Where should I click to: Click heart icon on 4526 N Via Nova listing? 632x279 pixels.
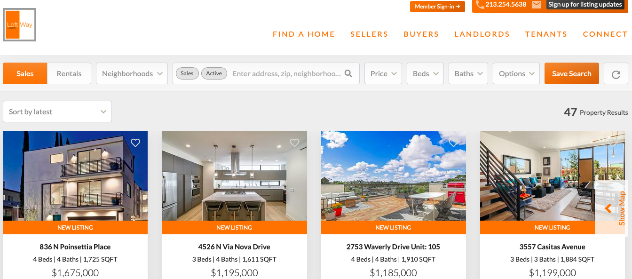[x=294, y=143]
